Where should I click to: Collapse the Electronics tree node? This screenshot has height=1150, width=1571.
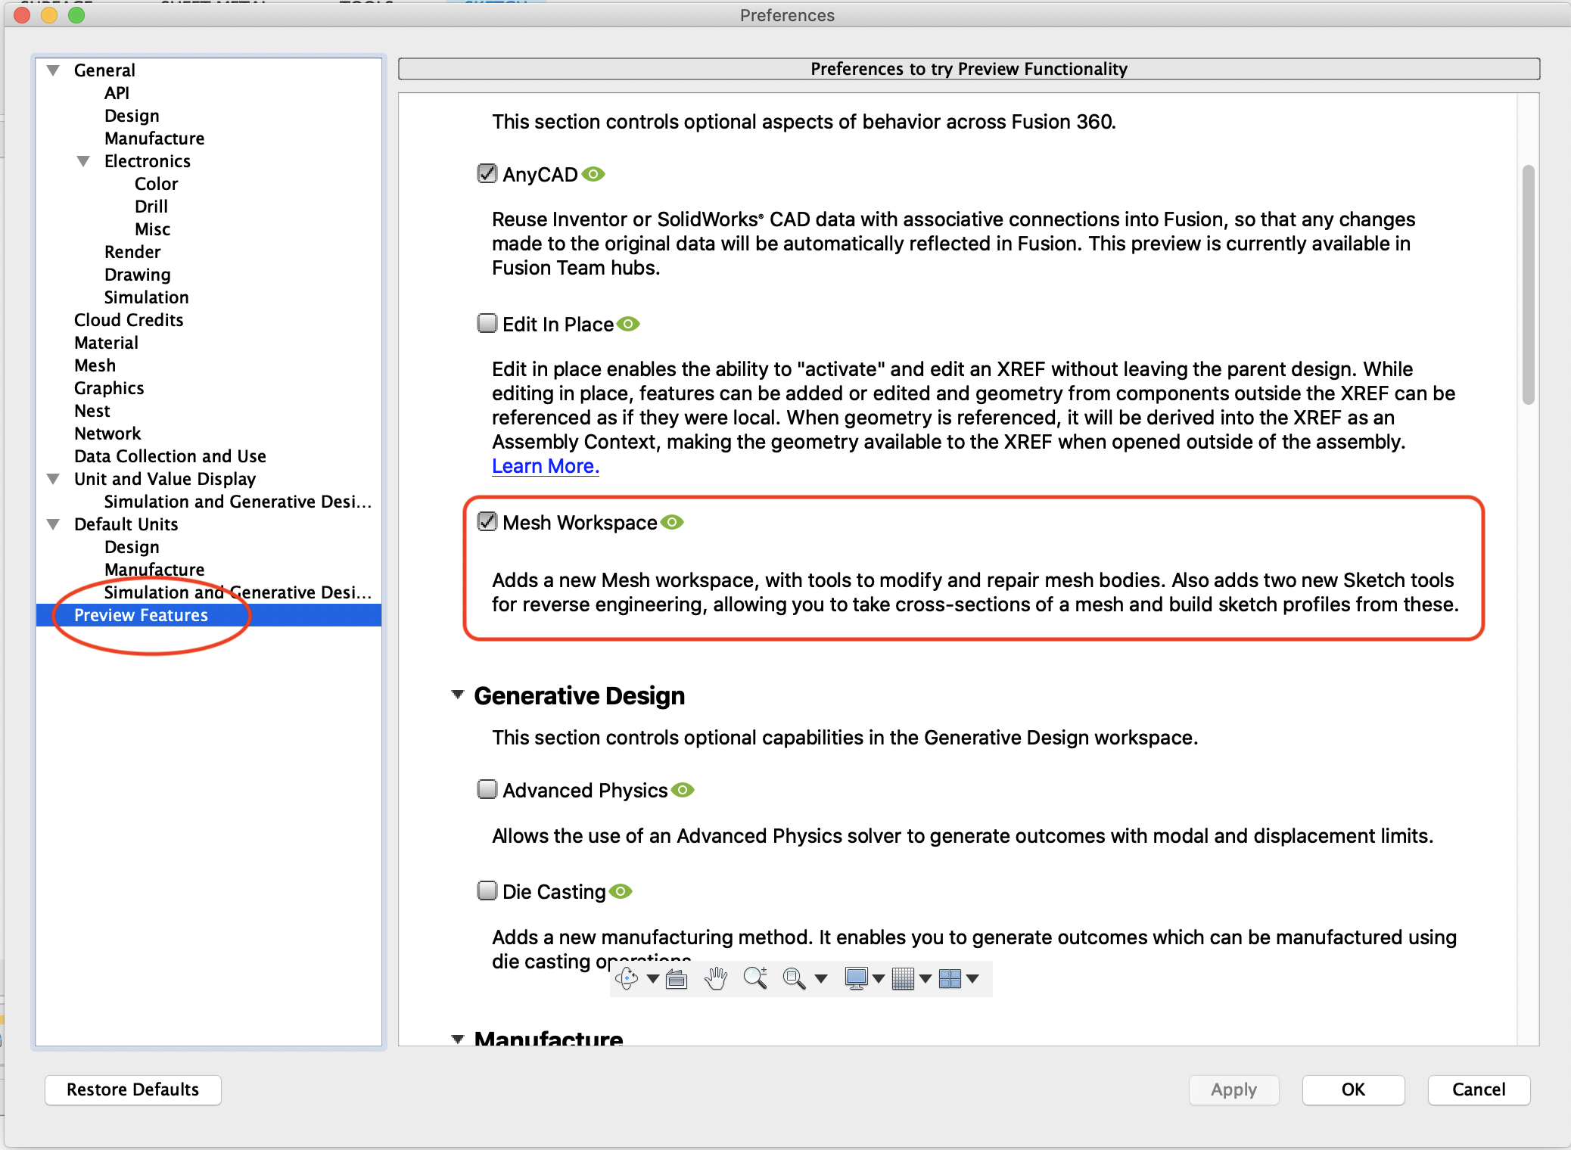tap(83, 161)
